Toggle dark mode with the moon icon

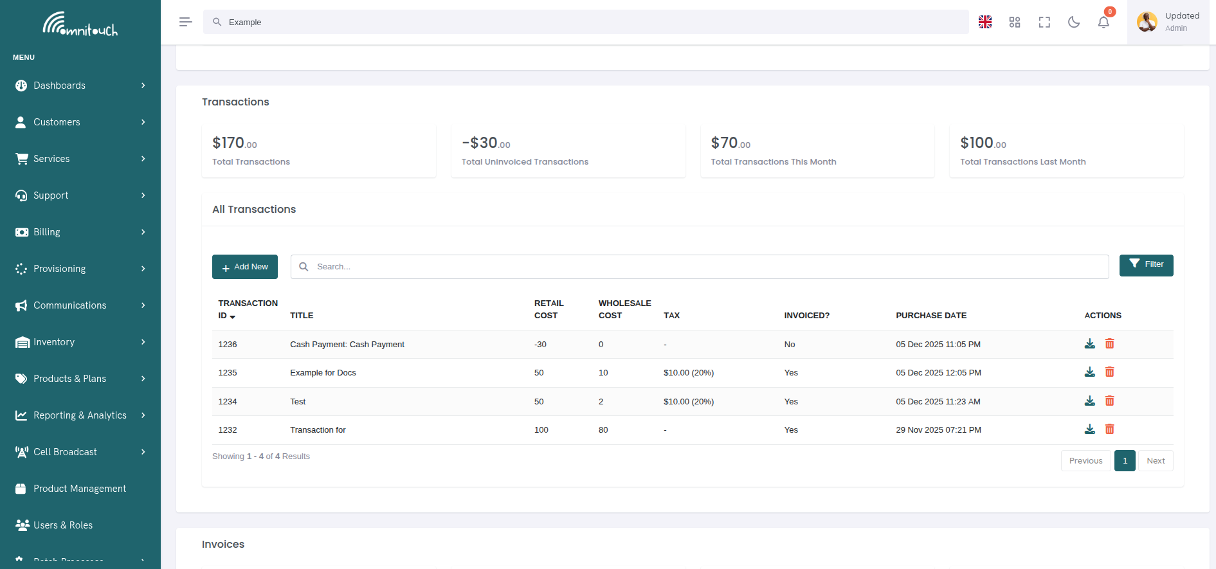[x=1073, y=22]
